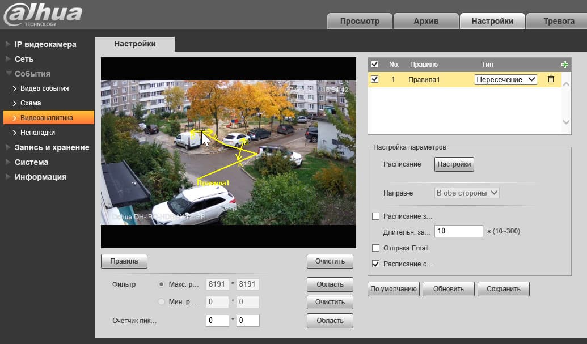This screenshot has height=344, width=587.
Task: Click arrow icon next to Схема
Action: coord(15,103)
